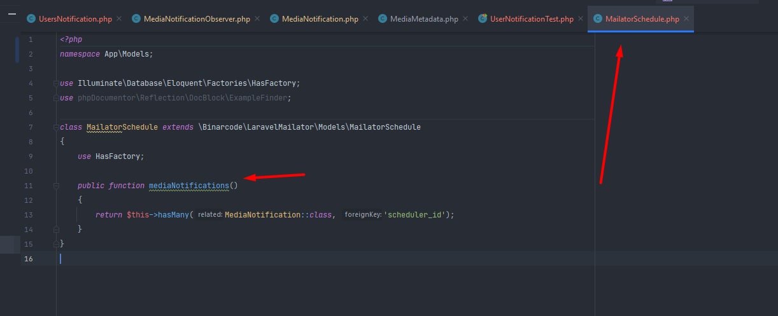Viewport: 778px width, 316px height.
Task: Click the return keyword on line 13
Action: [x=109, y=215]
